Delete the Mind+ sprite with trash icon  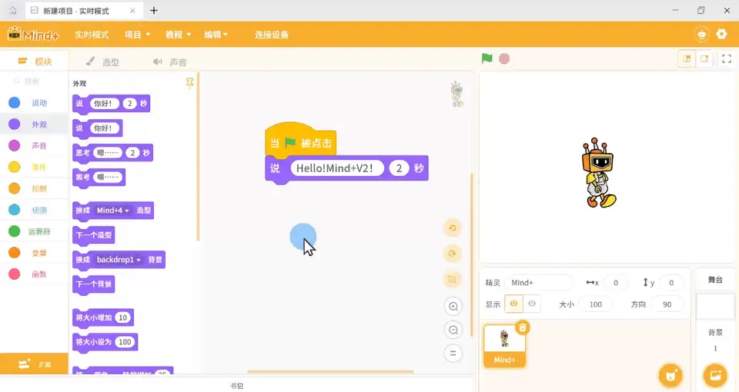click(522, 327)
